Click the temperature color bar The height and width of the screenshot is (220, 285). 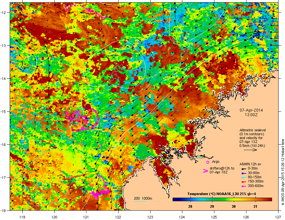(x=222, y=200)
